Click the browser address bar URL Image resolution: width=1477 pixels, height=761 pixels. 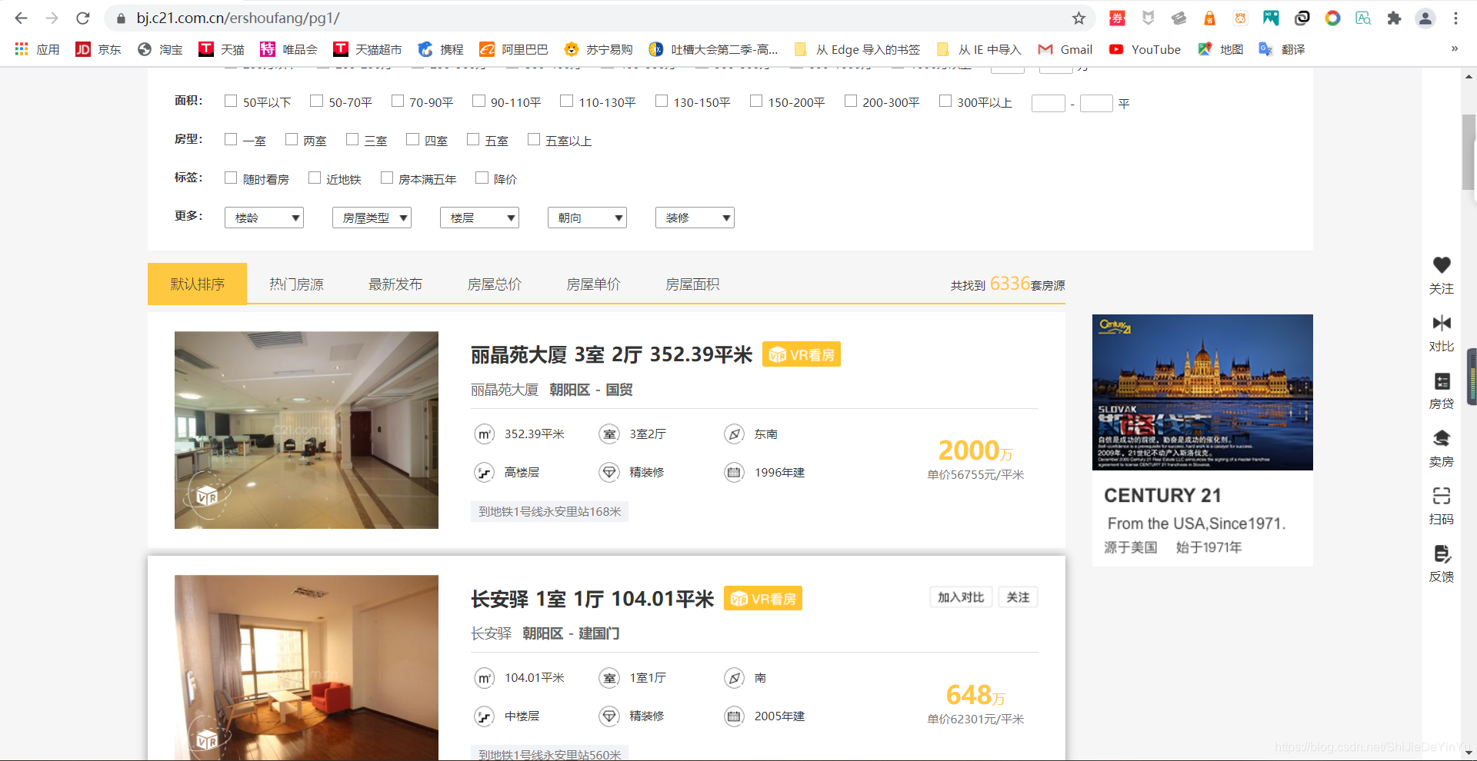pos(238,18)
